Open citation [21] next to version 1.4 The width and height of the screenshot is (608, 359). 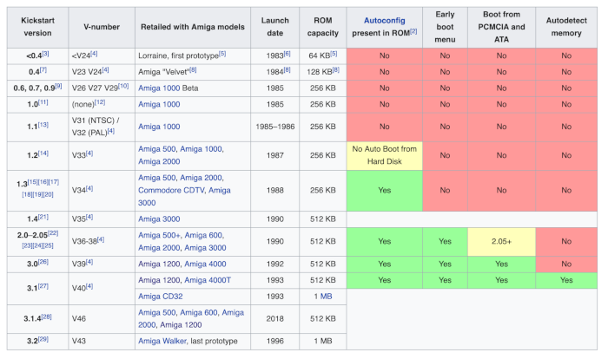point(42,216)
